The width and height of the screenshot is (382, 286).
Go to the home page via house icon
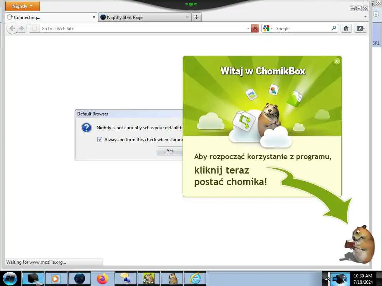click(x=346, y=28)
